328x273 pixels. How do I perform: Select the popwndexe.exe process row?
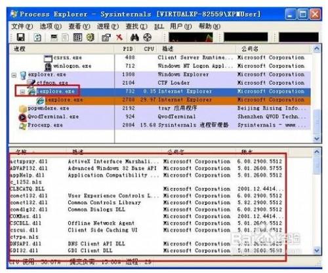click(159, 109)
